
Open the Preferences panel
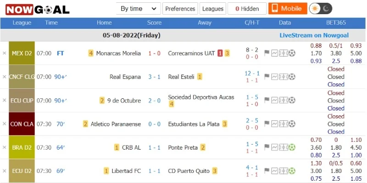[180, 9]
